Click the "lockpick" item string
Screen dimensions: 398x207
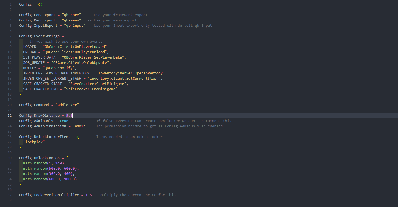click(x=34, y=142)
